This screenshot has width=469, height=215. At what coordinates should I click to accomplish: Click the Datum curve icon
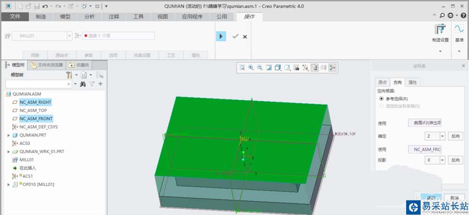tap(459, 29)
